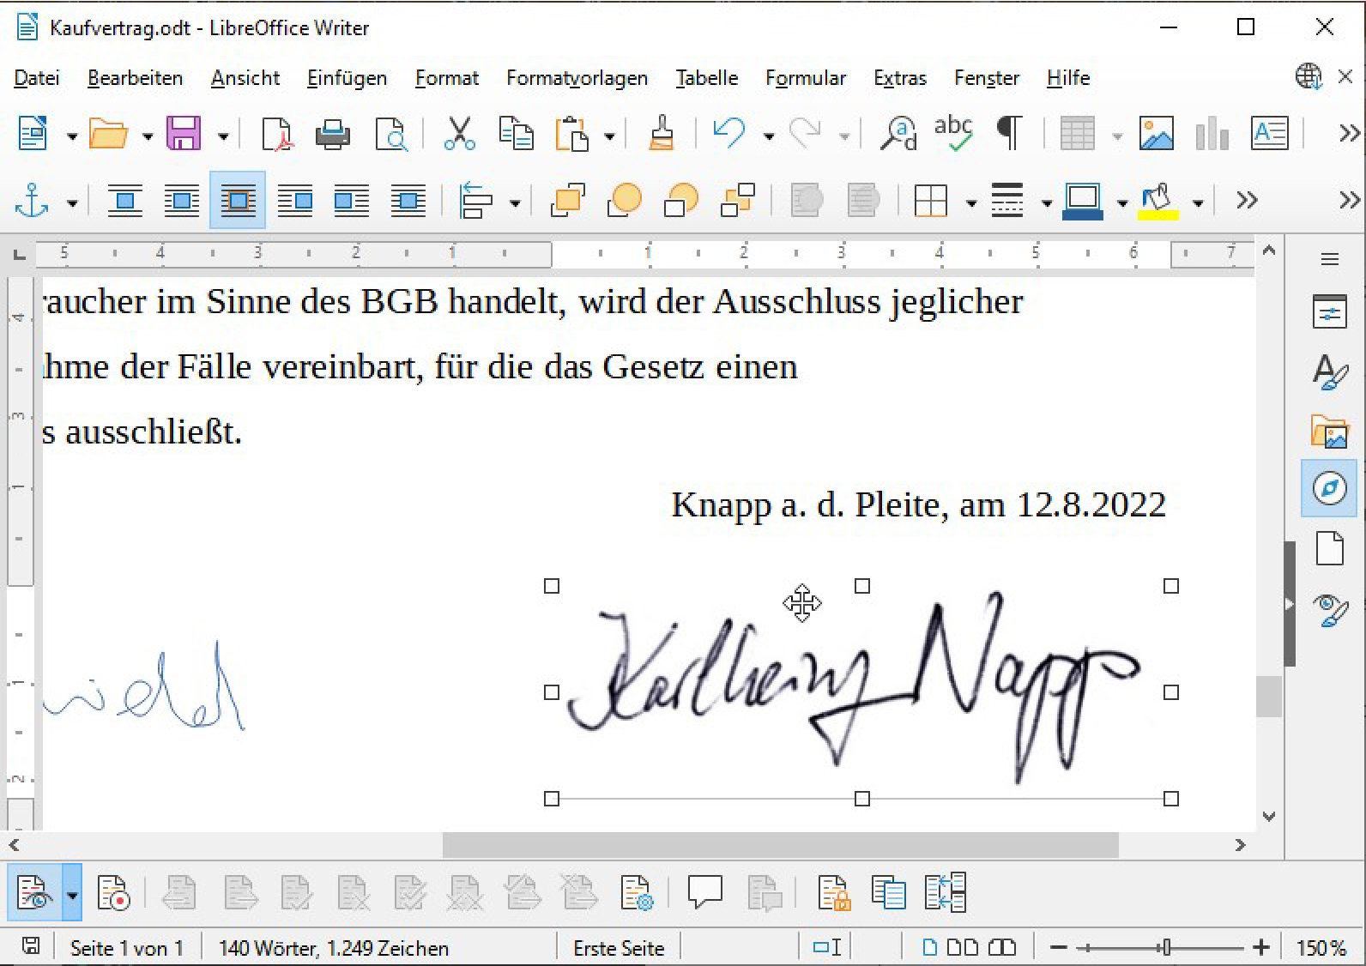Paste from the clipboard icon

tap(572, 134)
